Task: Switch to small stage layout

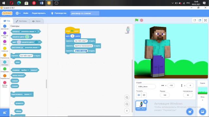Action: (x=195, y=20)
